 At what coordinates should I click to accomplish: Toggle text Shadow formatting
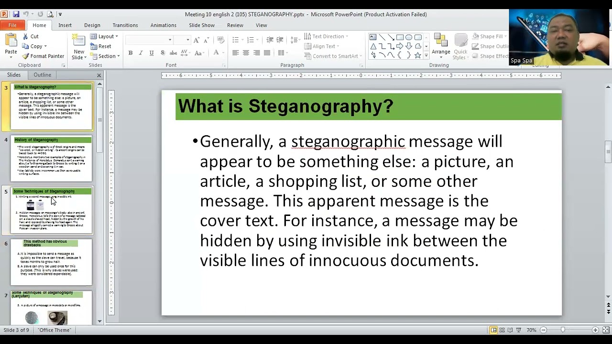pyautogui.click(x=163, y=53)
